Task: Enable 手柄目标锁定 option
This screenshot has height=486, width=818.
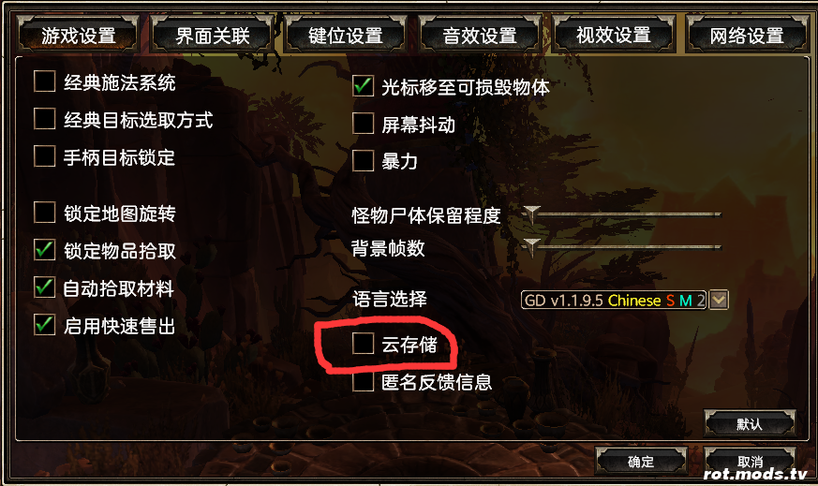Action: 44,156
